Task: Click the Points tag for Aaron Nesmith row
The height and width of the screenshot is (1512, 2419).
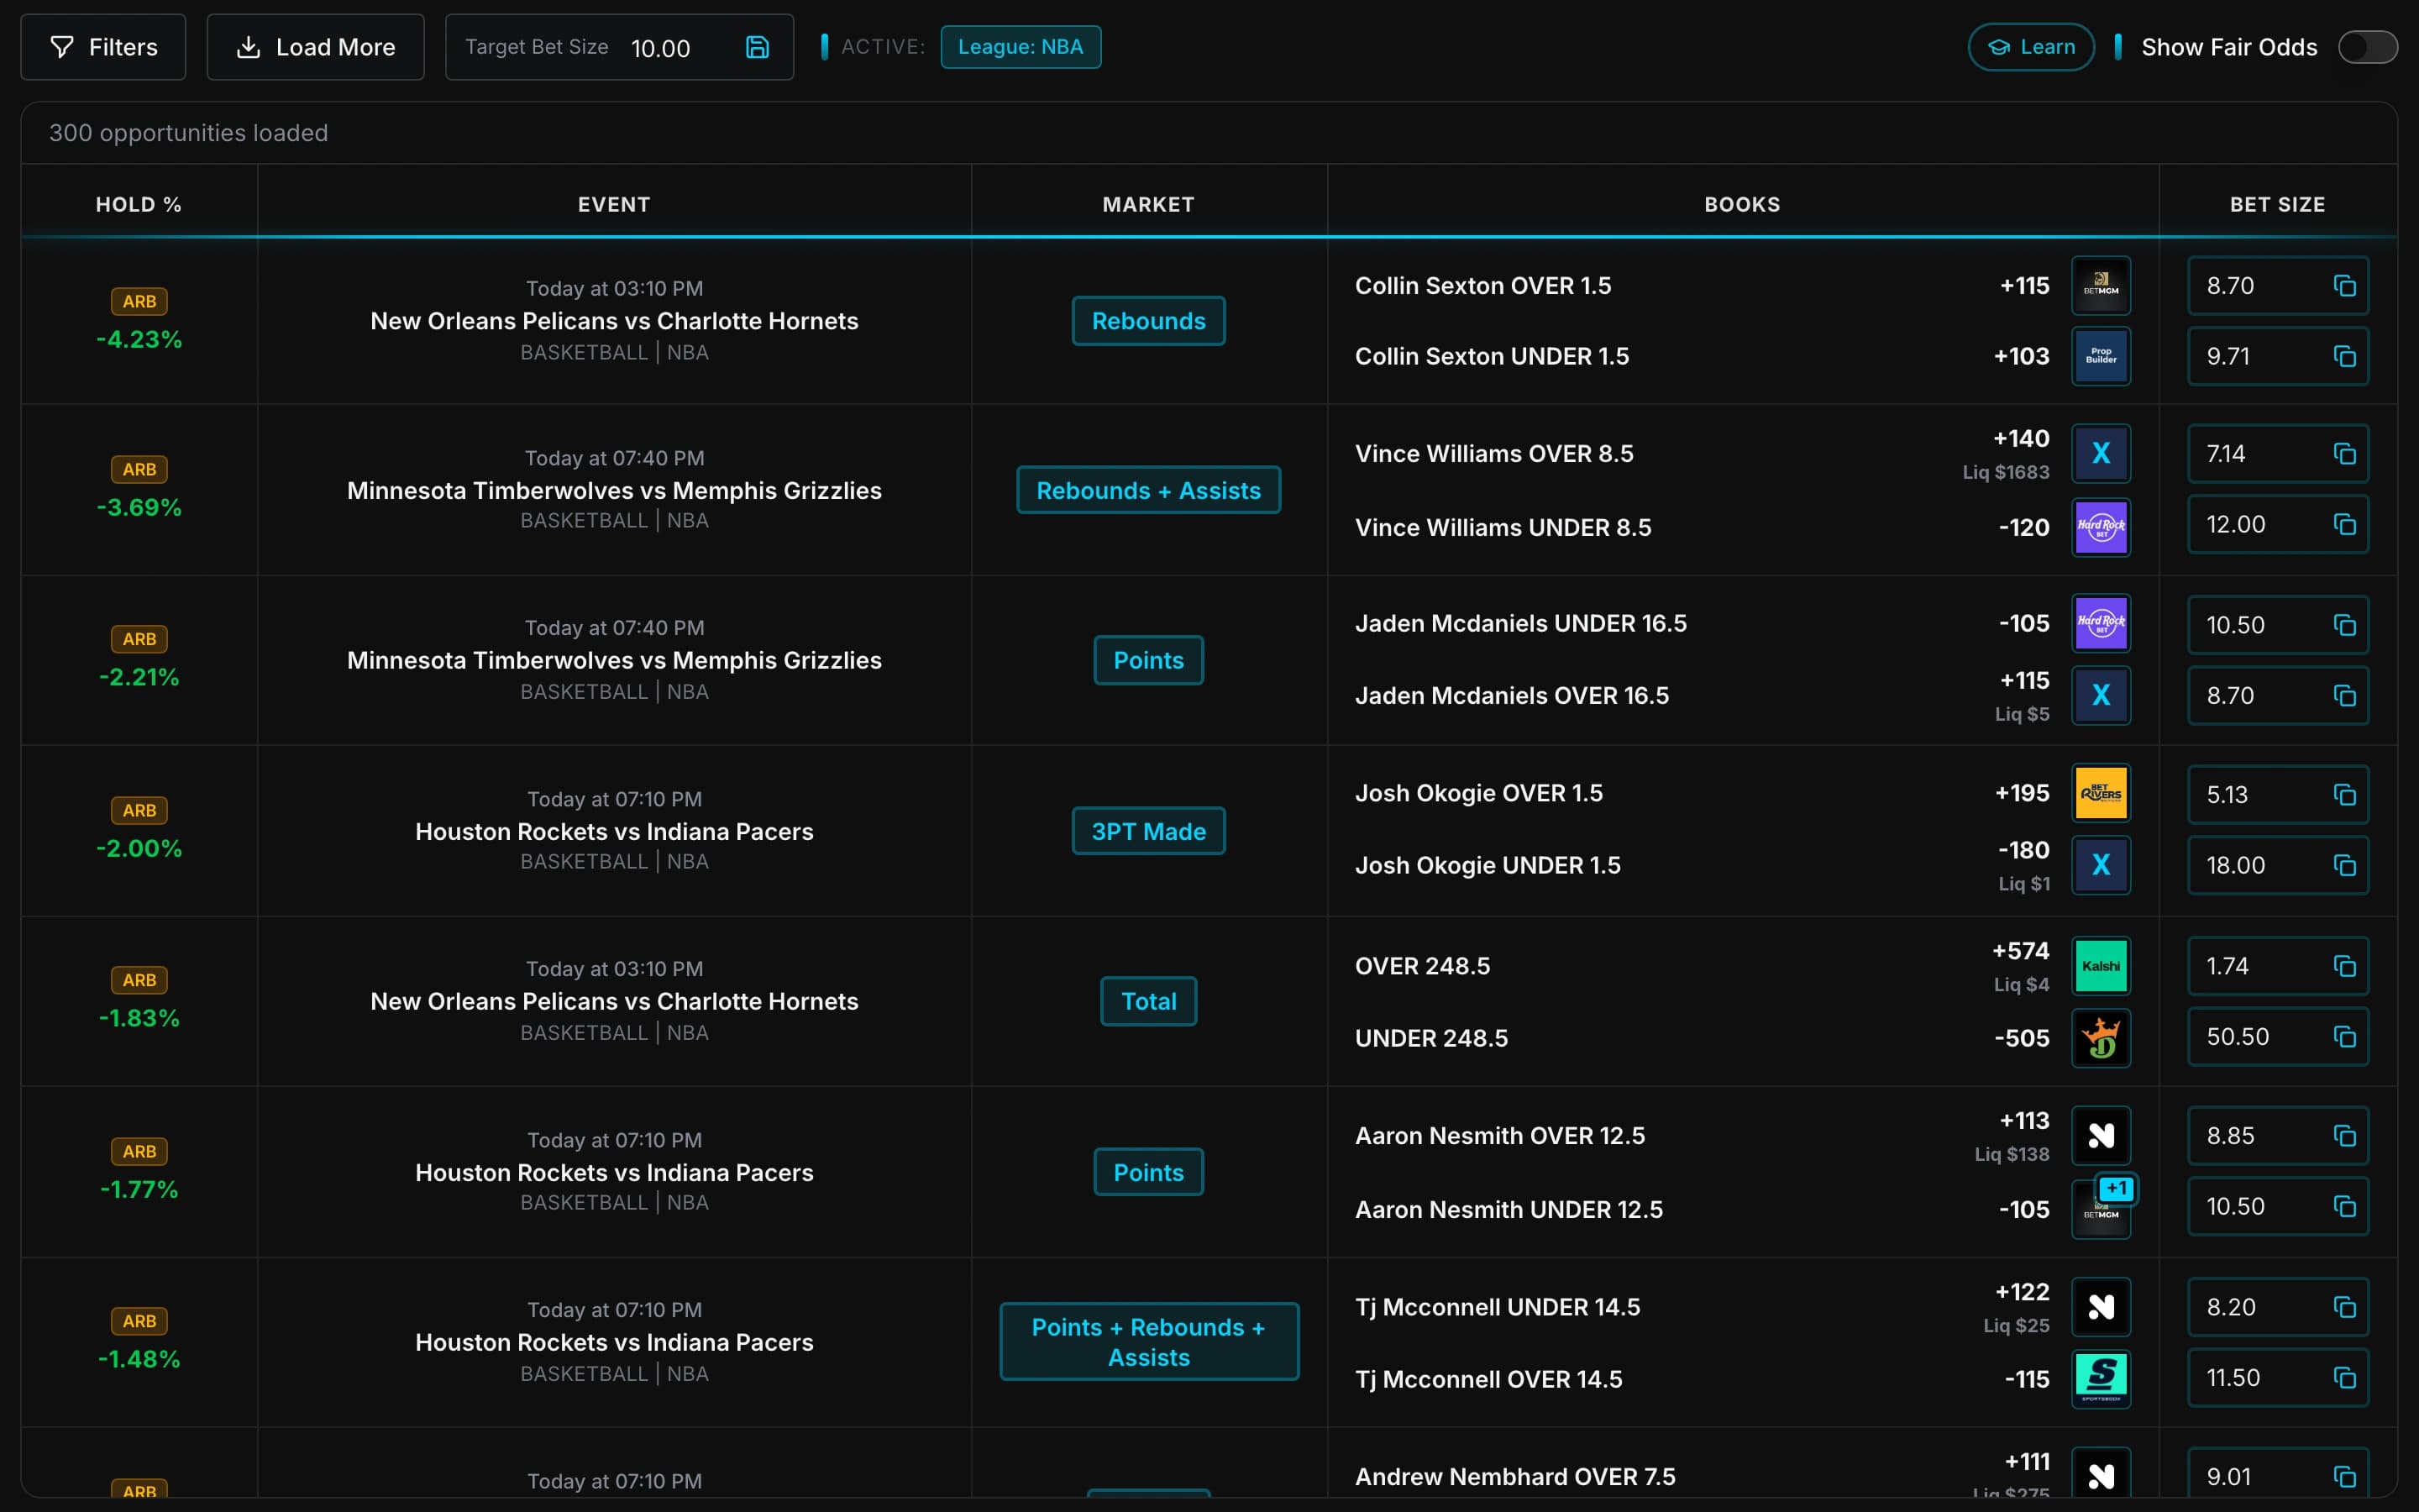Action: (x=1148, y=1172)
